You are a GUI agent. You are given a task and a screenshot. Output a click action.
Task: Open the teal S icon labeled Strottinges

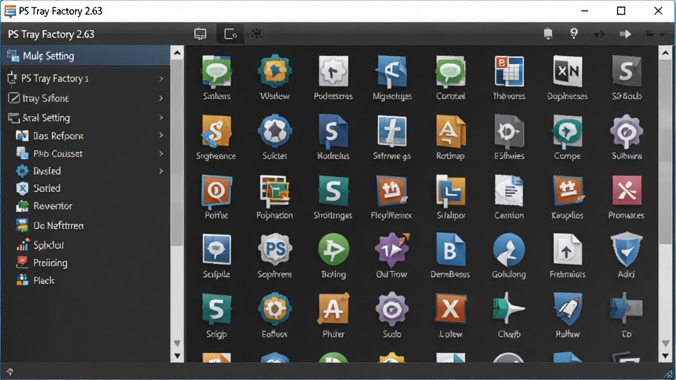point(333,191)
